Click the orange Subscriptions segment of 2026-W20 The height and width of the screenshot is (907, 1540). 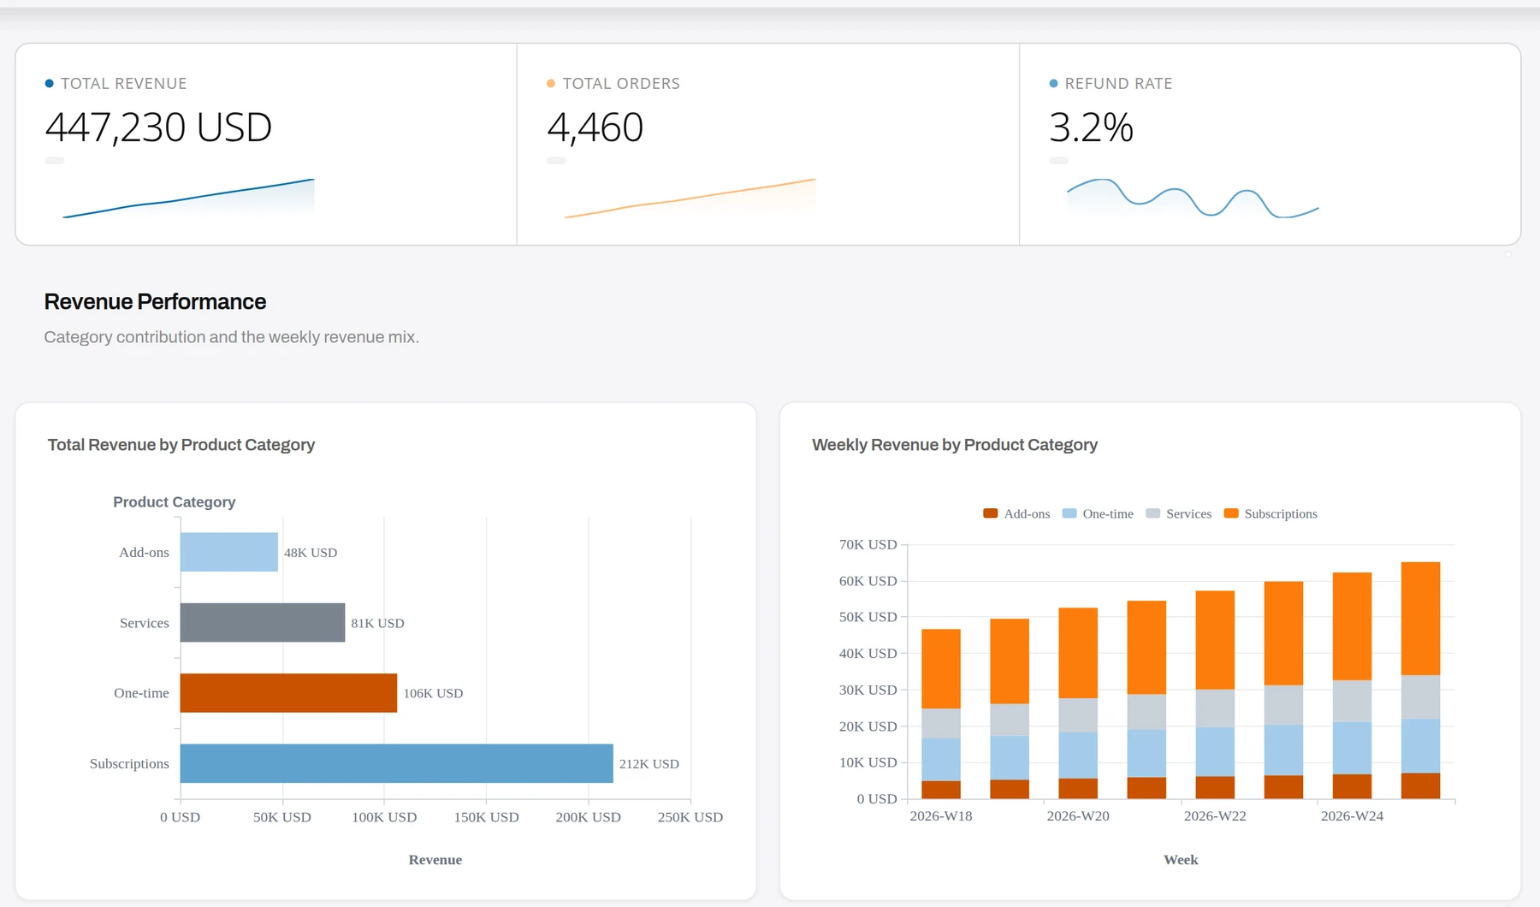[1078, 653]
